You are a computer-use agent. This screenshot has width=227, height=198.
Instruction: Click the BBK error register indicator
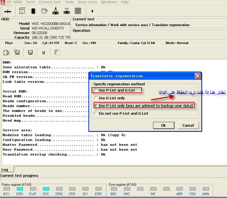coord(114,189)
